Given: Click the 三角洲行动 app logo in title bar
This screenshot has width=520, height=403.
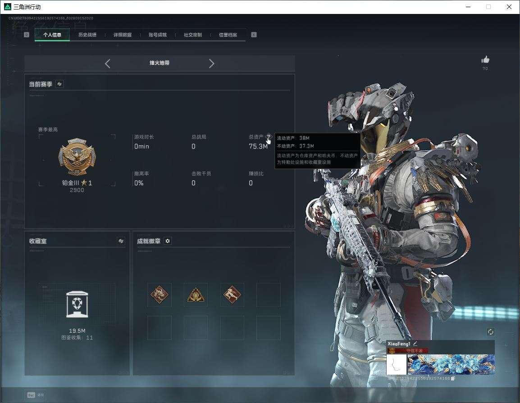Looking at the screenshot, I should [x=7, y=7].
